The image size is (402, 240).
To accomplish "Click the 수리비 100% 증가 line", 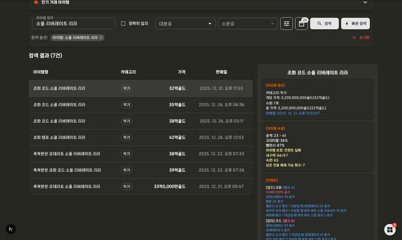I will pyautogui.click(x=278, y=192).
